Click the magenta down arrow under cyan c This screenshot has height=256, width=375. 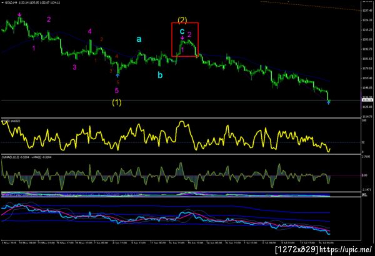pos(182,37)
